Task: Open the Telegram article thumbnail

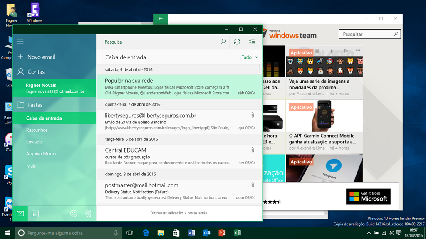Action: click(x=324, y=168)
